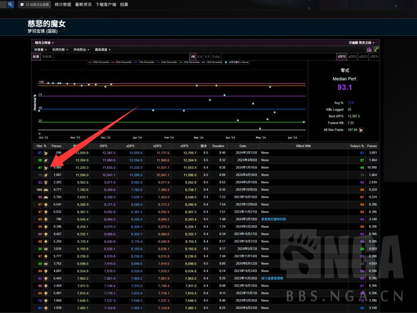Viewport: 417px width, 313px height.
Task: Select the 非标准 mode toggle
Action: tap(47, 57)
